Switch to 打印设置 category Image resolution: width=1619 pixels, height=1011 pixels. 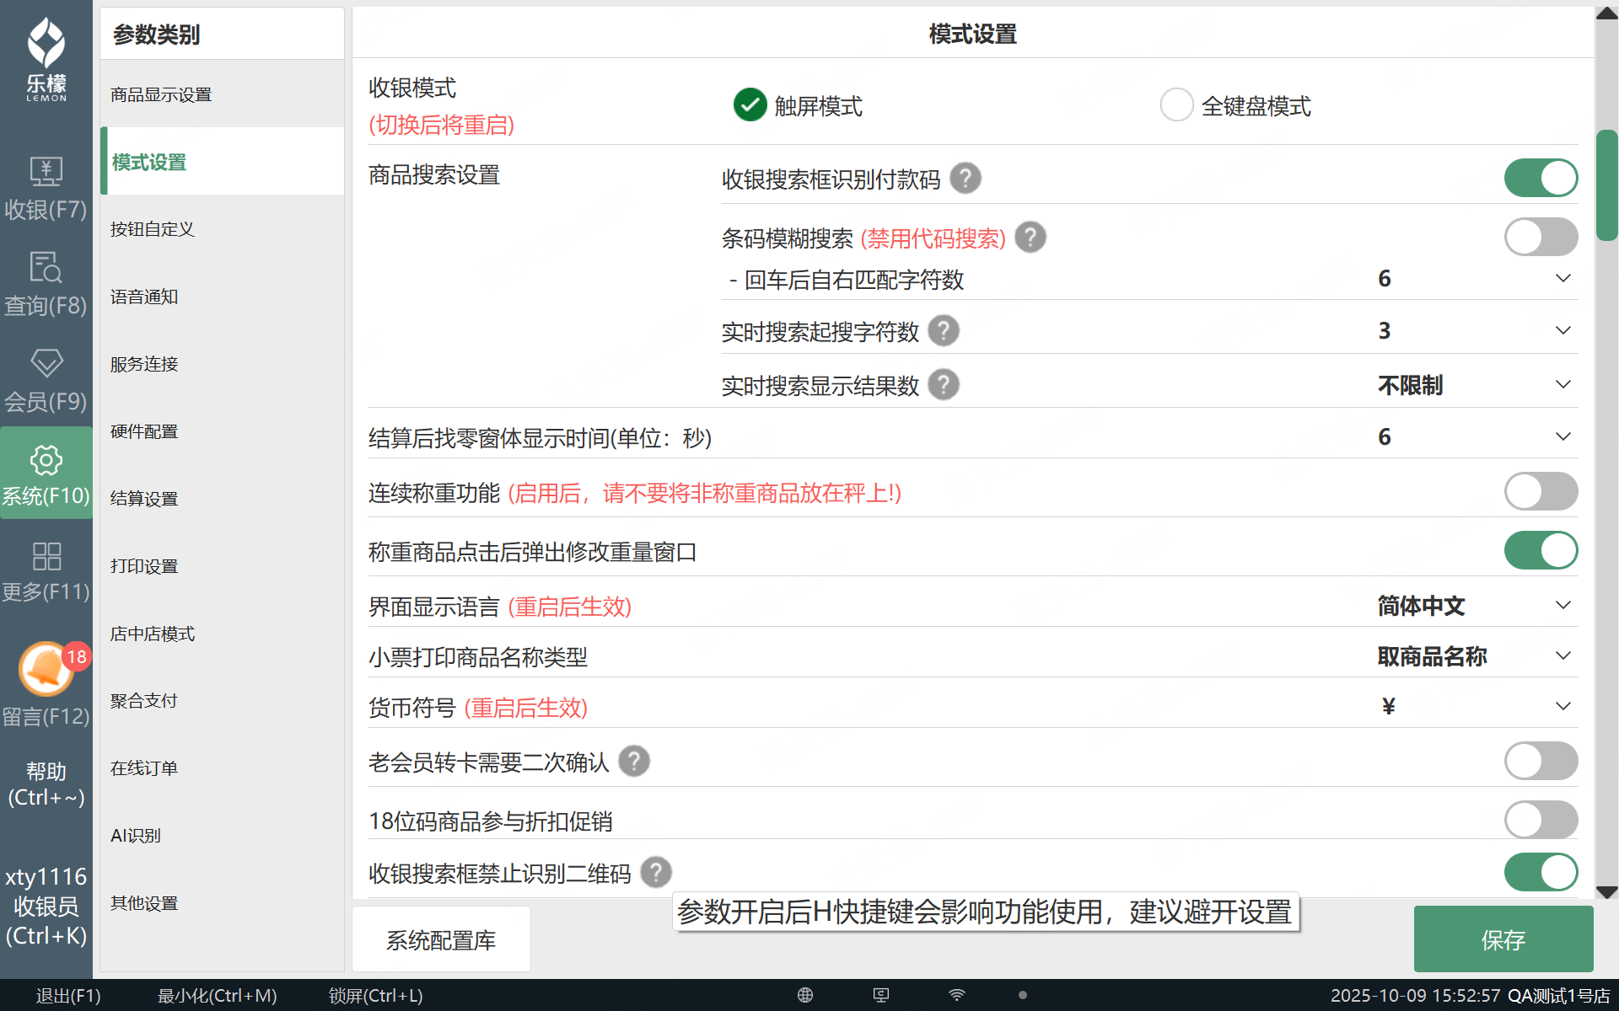[144, 566]
